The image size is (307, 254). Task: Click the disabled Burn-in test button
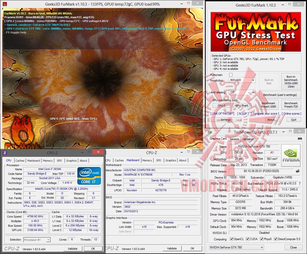click(269, 81)
